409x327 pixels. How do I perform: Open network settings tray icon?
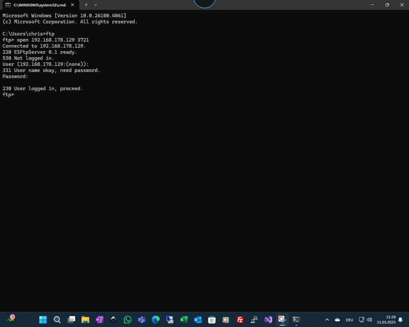click(x=361, y=320)
